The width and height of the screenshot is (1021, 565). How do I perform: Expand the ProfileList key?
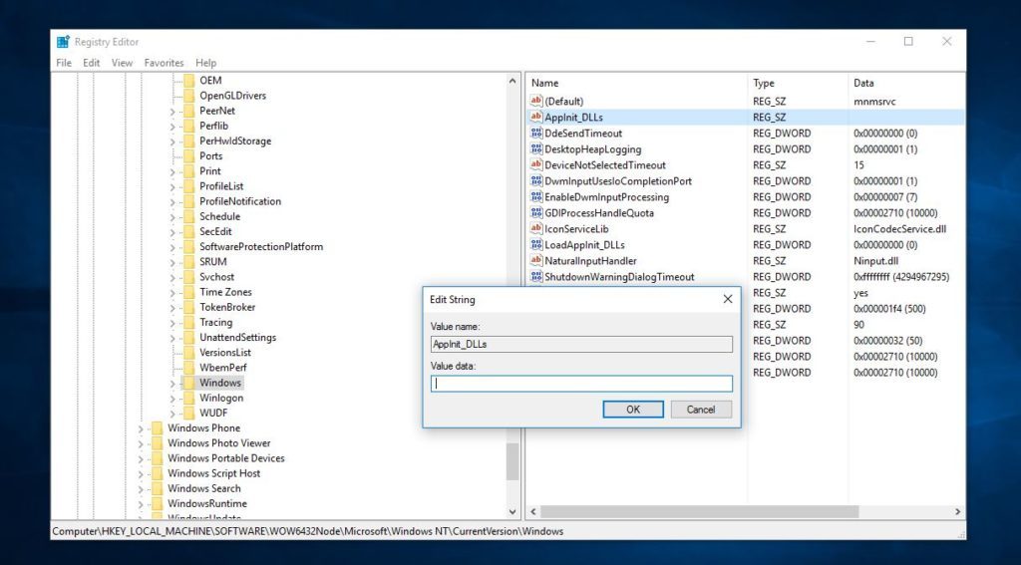pos(172,186)
